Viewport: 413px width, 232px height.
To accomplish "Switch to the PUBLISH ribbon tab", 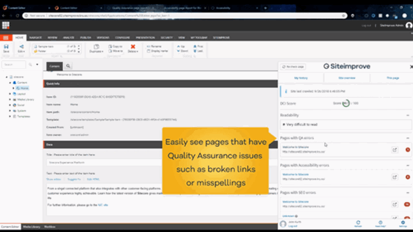I will click(84, 37).
